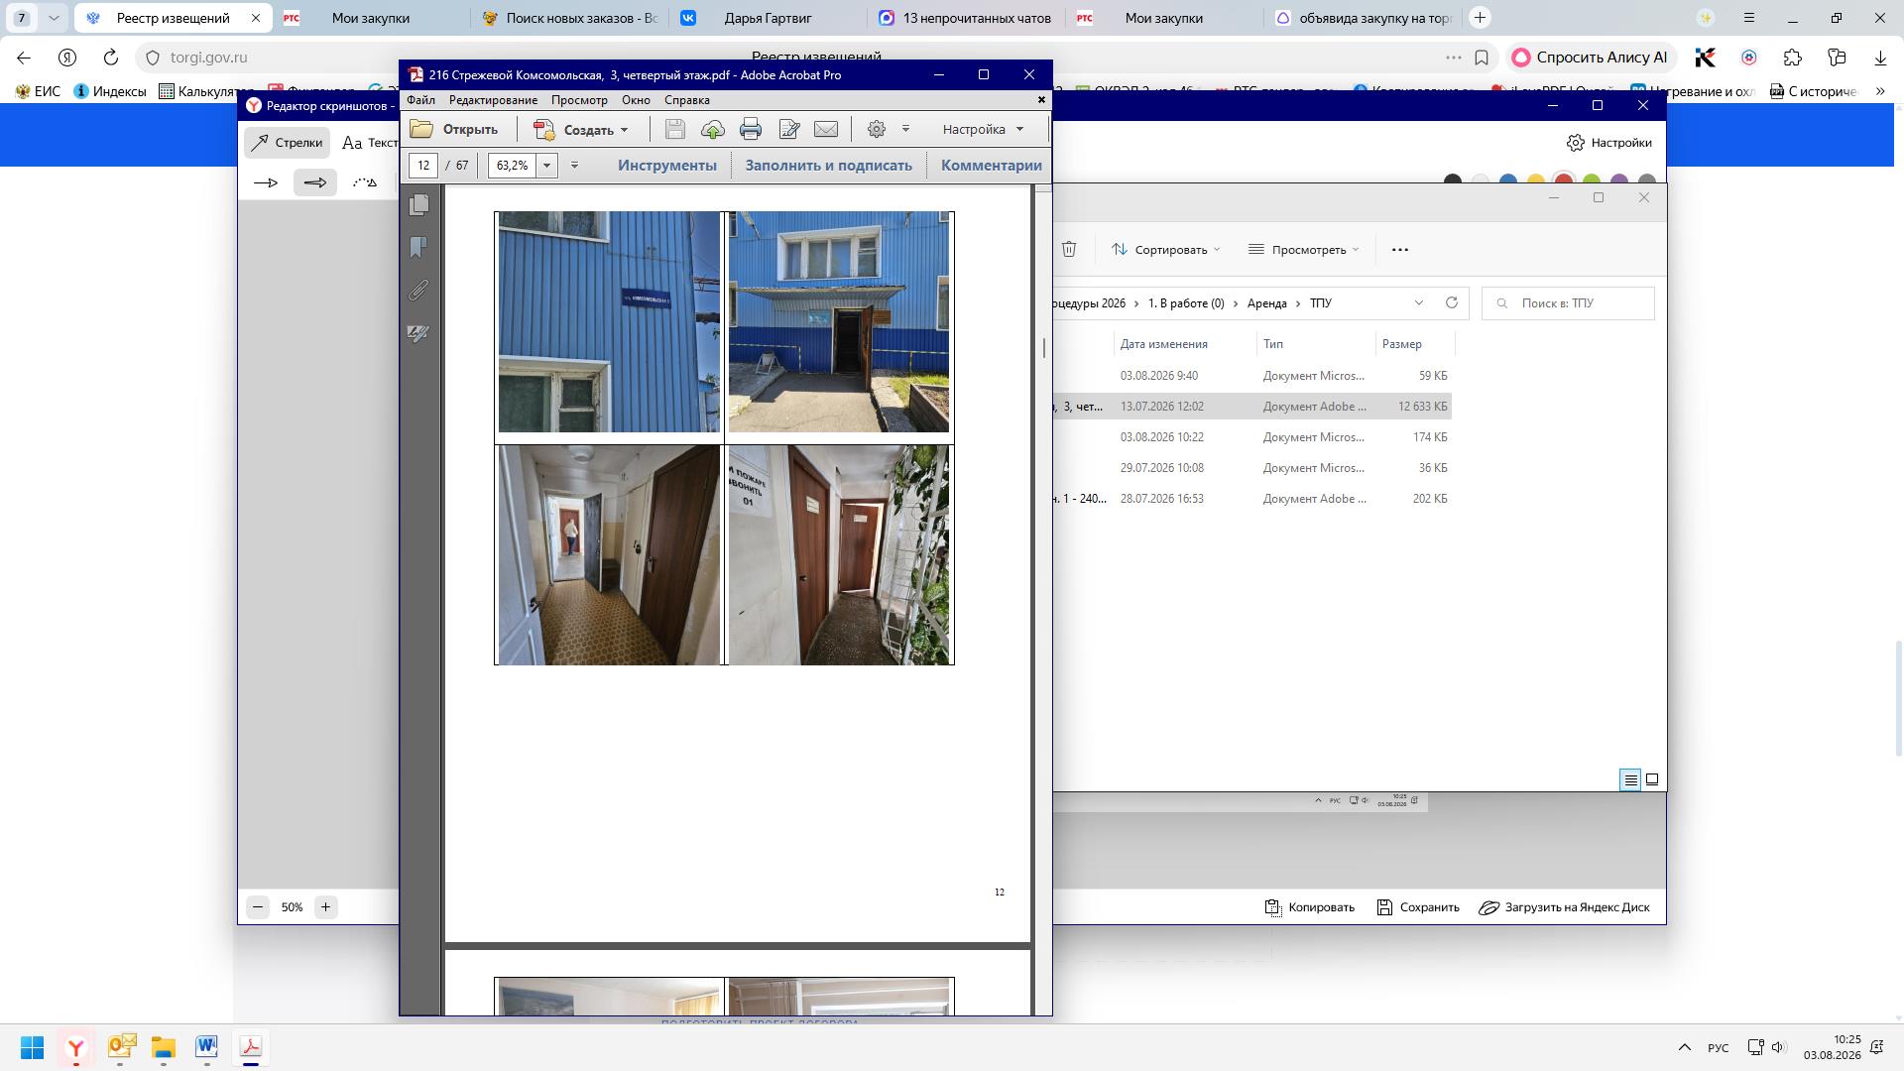The height and width of the screenshot is (1071, 1904).
Task: Open Word from the Windows taskbar
Action: [206, 1047]
